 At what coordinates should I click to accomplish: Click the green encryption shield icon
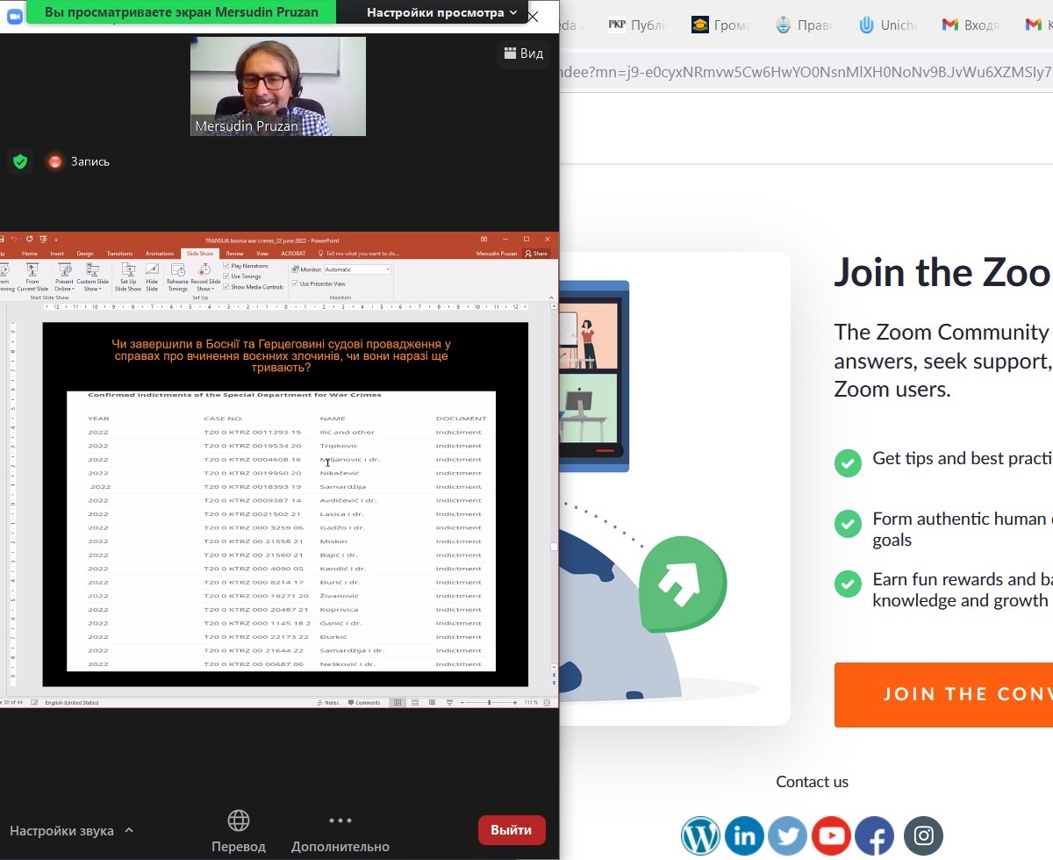pyautogui.click(x=20, y=161)
